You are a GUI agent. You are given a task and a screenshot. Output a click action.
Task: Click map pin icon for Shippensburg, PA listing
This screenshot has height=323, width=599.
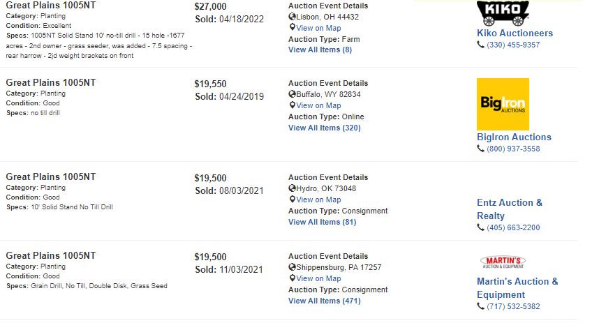click(293, 278)
